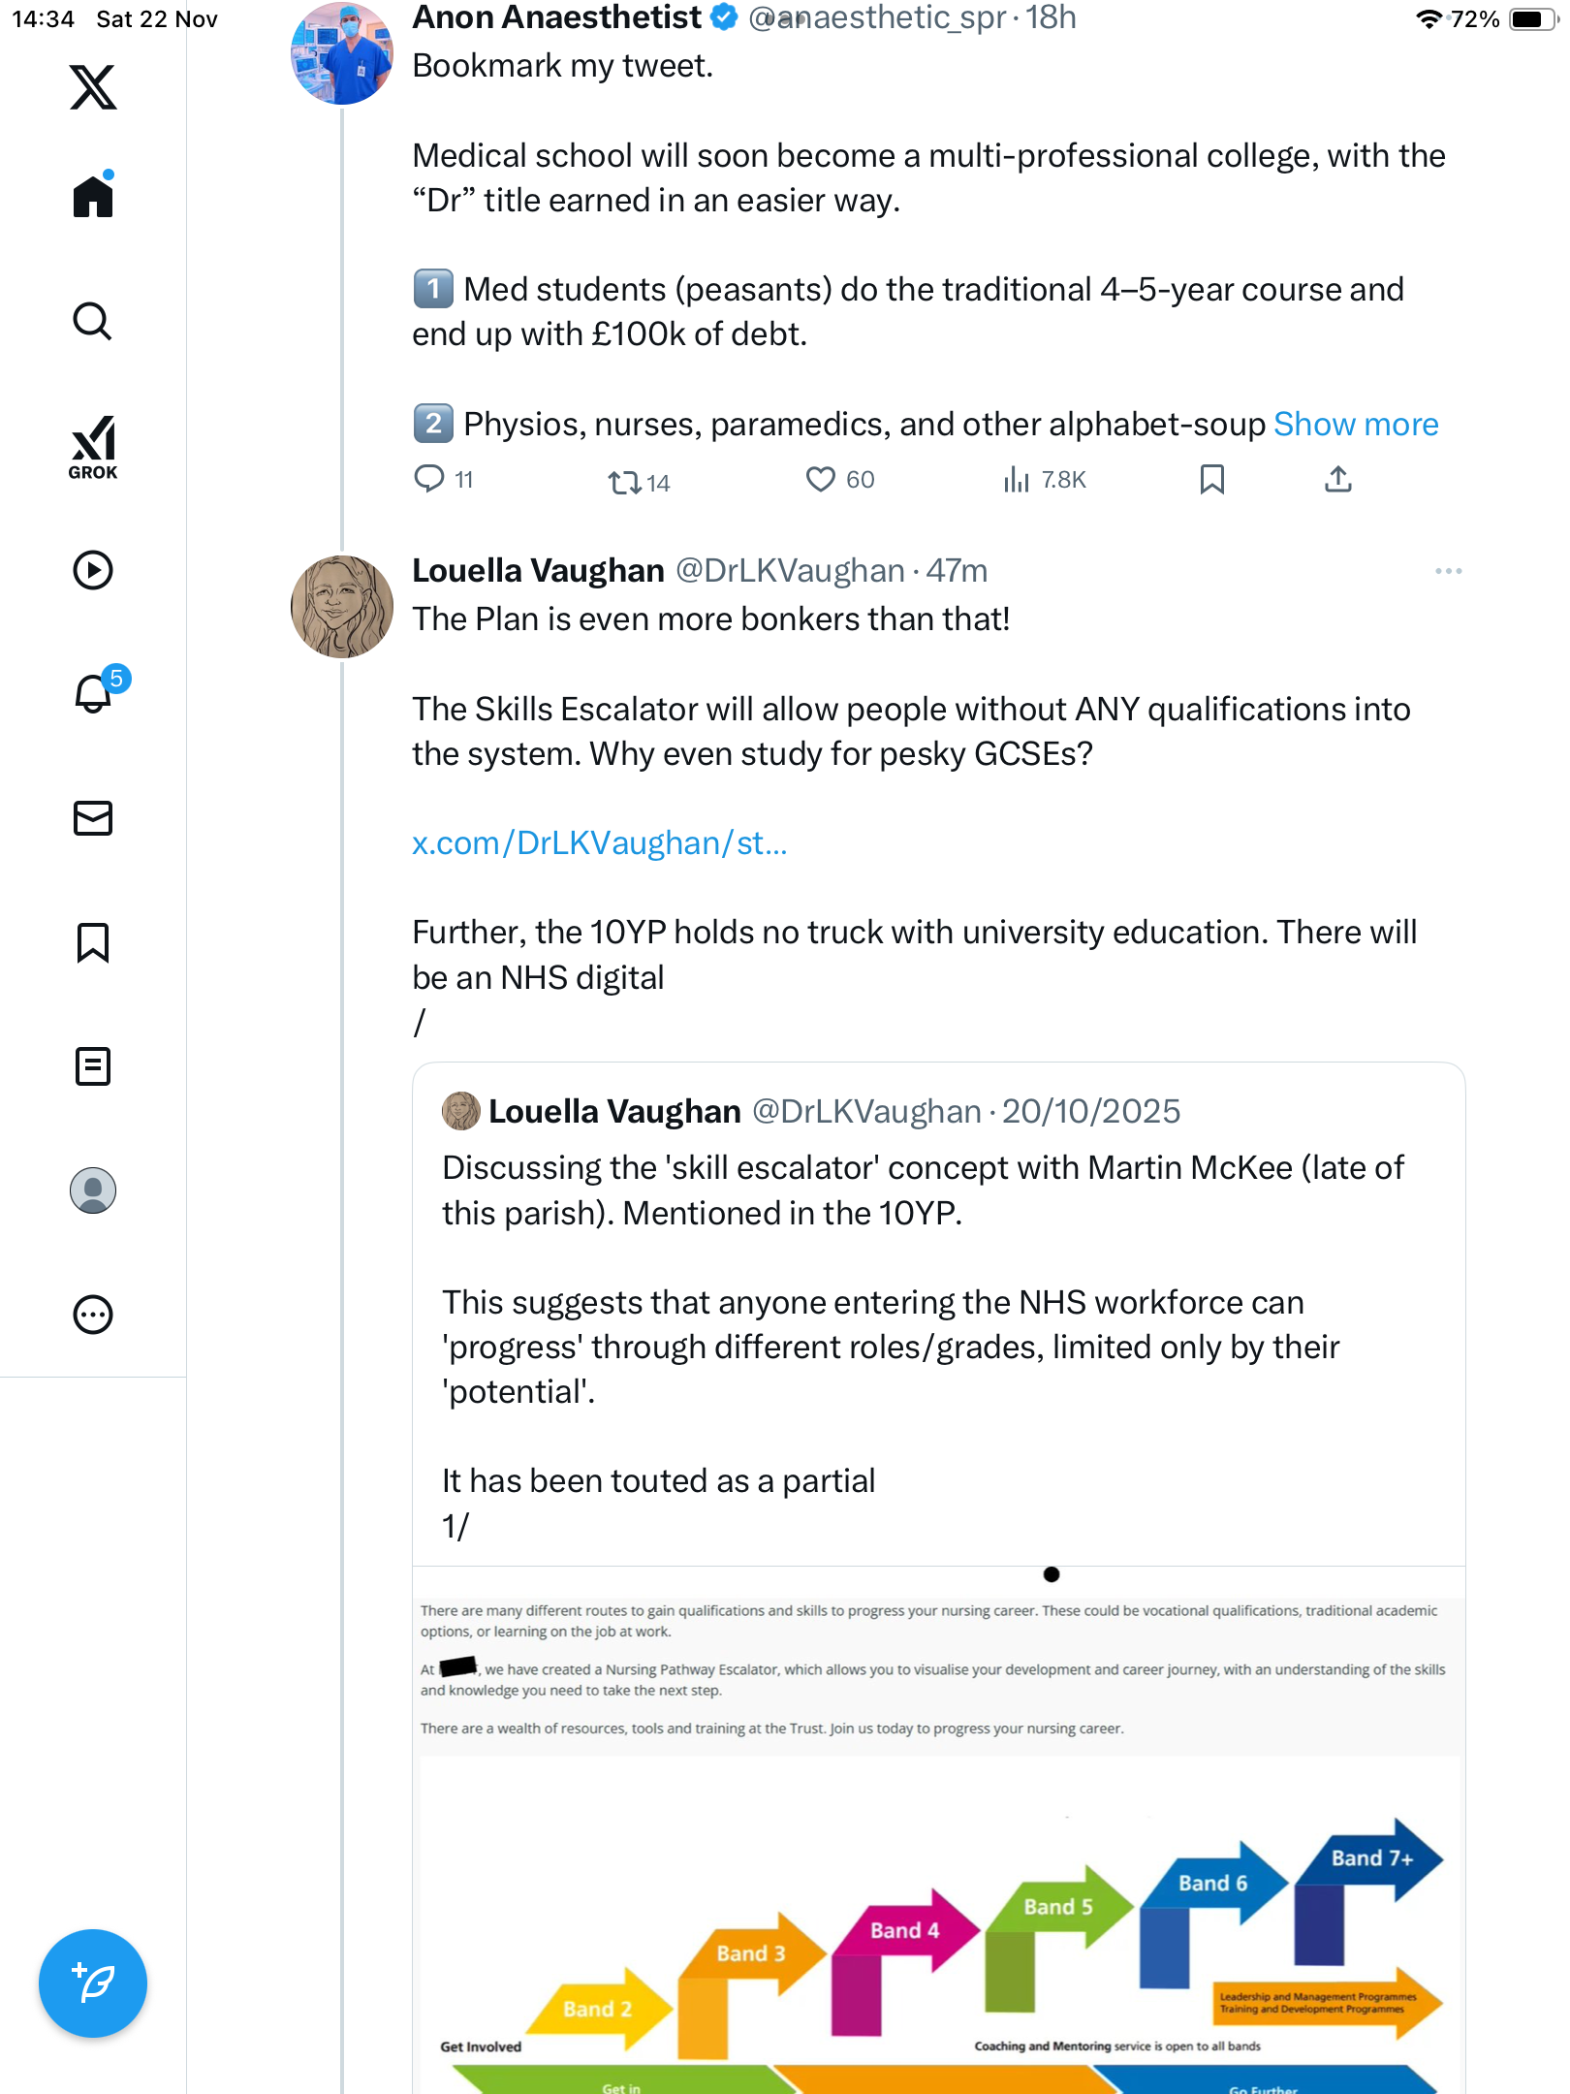Open Grok assistant
Screen dimensions: 1570x2094
(x=93, y=447)
